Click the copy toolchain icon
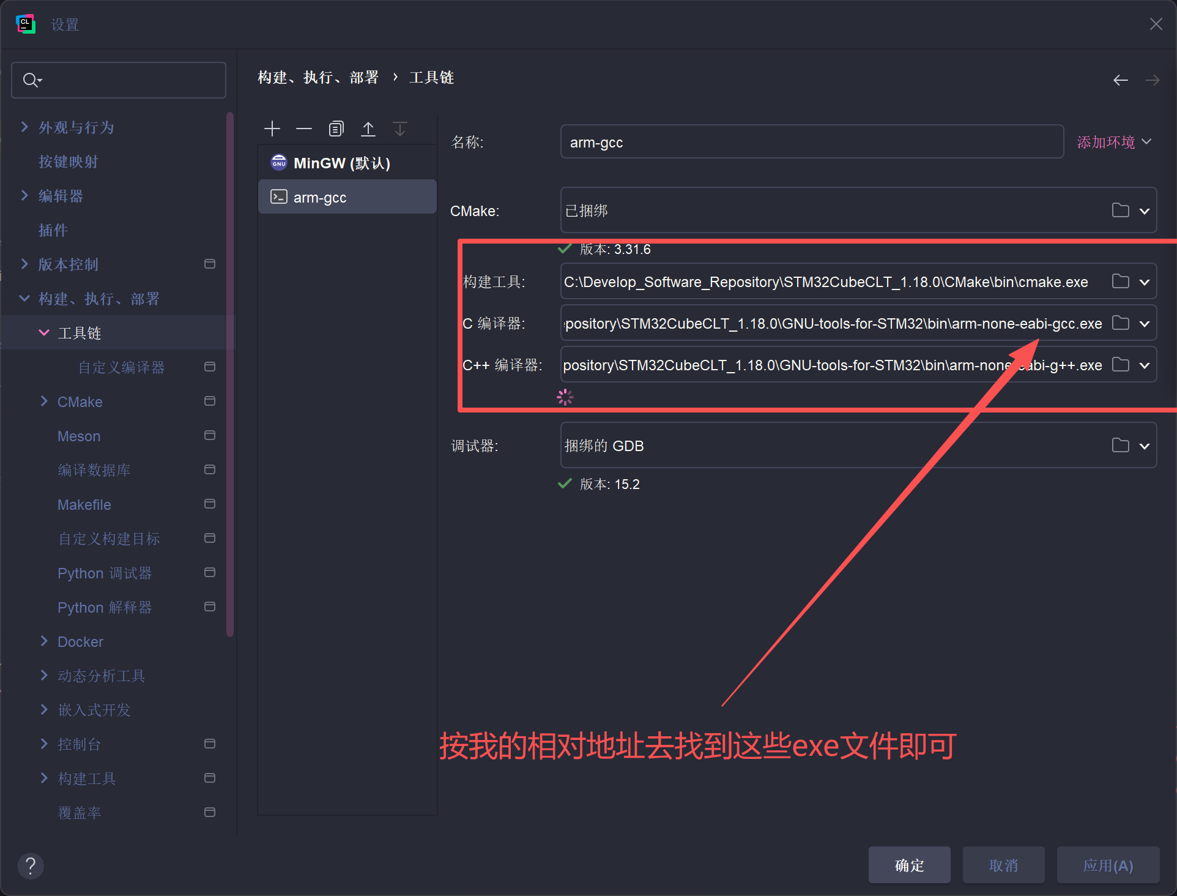Screen dimensions: 1177x896 [336, 129]
